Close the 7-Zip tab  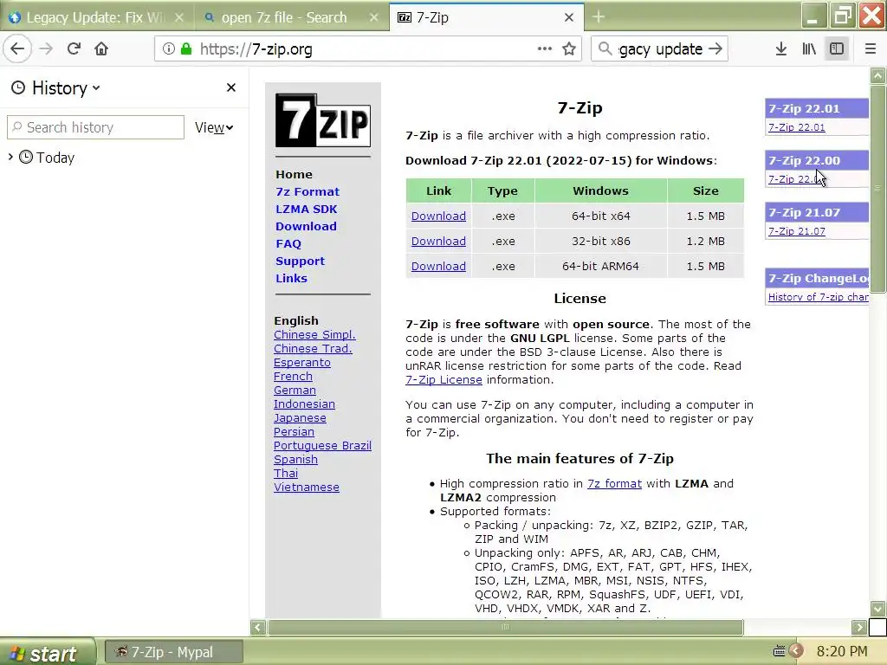point(569,17)
